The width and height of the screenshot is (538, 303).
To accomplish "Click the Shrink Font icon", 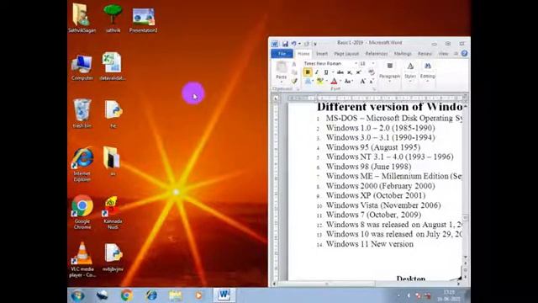I will tap(372, 82).
